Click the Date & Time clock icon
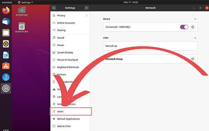 tap(54, 126)
